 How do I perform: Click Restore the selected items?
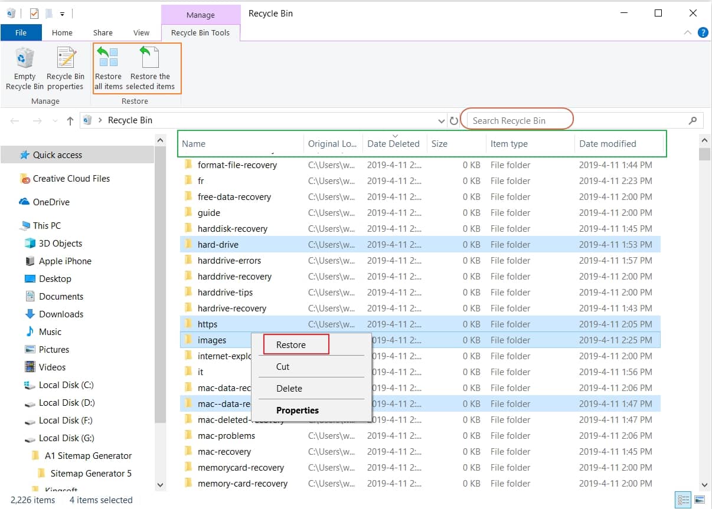click(x=150, y=69)
